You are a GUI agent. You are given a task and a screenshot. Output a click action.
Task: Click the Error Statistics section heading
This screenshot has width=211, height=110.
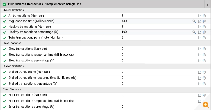[x=12, y=89]
